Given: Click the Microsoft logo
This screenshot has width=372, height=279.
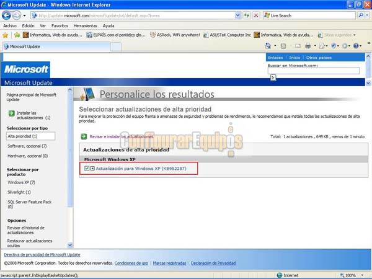Looking at the screenshot, I should pos(25,69).
